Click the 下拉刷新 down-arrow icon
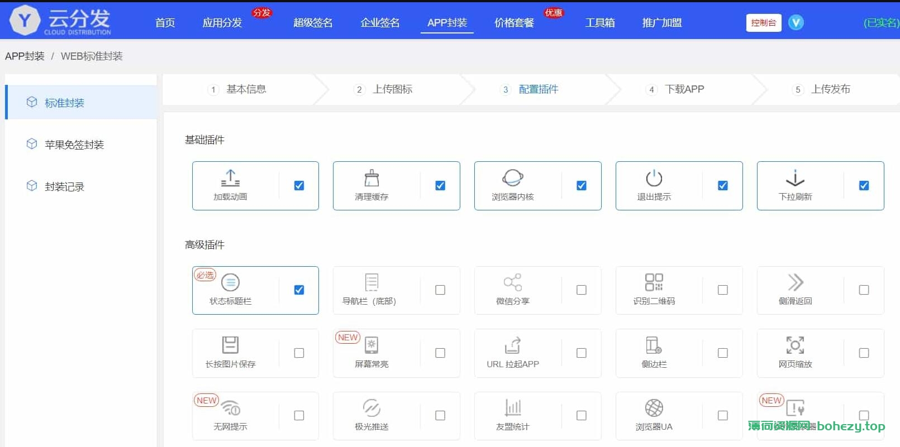This screenshot has height=447, width=900. click(795, 178)
